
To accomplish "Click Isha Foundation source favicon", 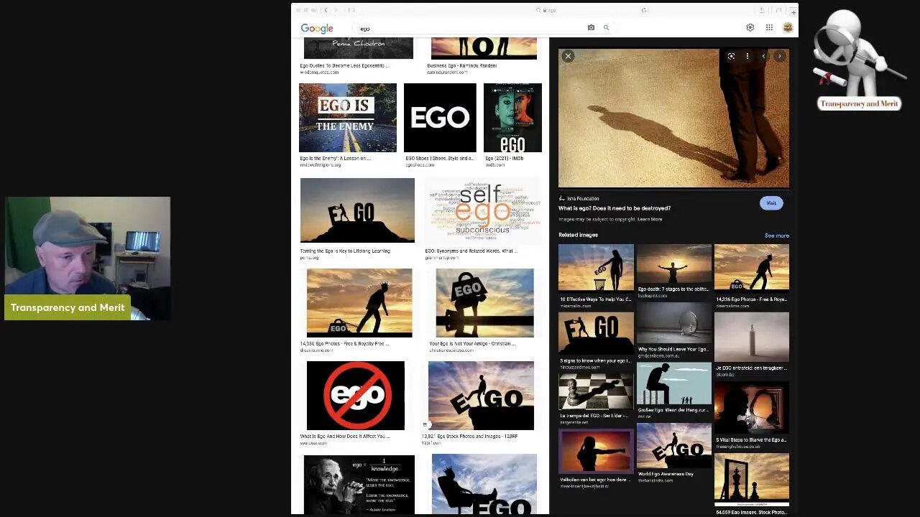I will pyautogui.click(x=561, y=198).
